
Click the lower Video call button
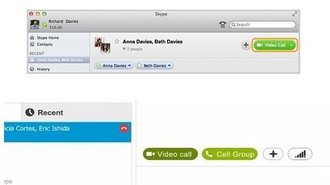click(x=170, y=154)
